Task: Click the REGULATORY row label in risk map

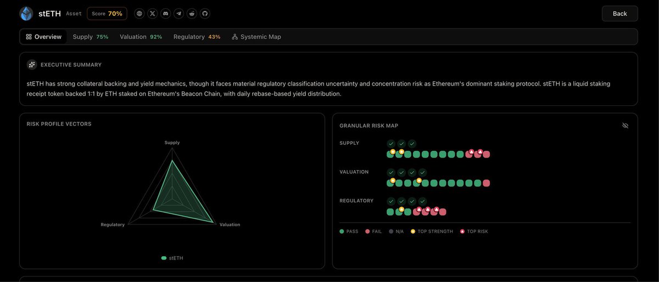Action: (356, 201)
